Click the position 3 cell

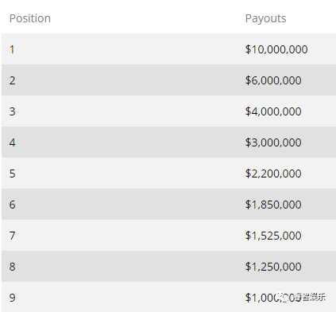12,111
